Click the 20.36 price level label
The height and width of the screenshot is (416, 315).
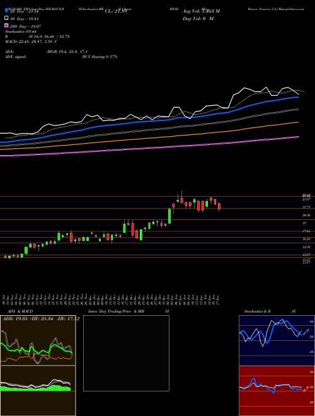point(306,215)
